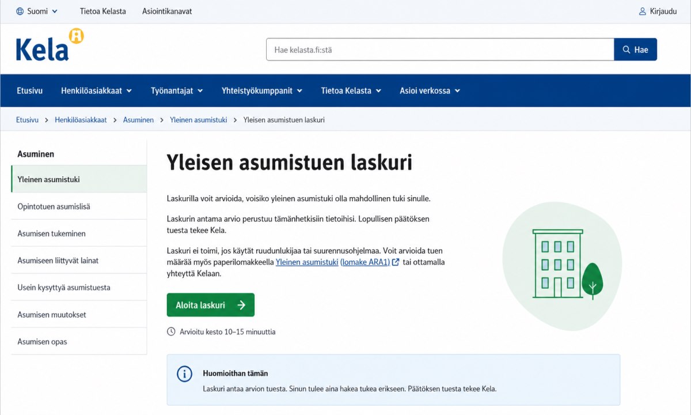The height and width of the screenshot is (415, 691).
Task: Expand the Yhteistyökumppanit menu
Action: (262, 90)
